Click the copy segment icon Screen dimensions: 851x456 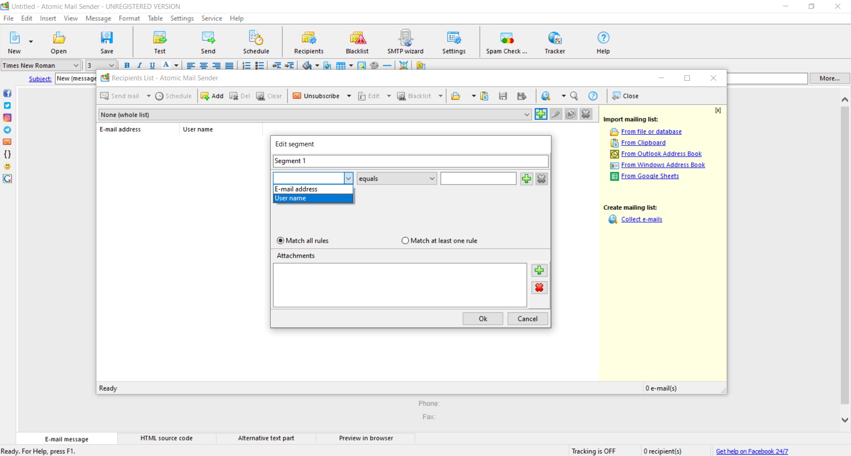(x=571, y=114)
